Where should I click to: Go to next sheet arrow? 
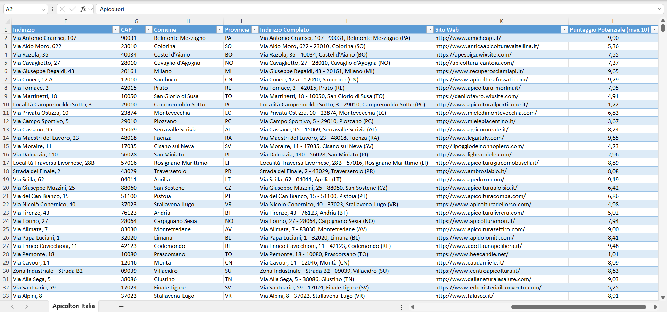tap(26, 306)
